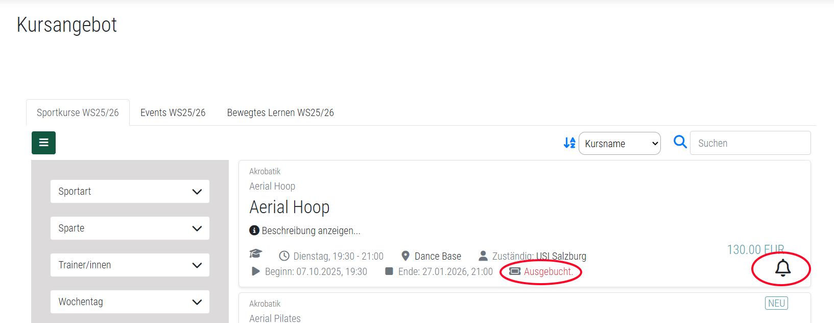Click the magnifying glass search icon
Screen dimensions: 834x323
coord(680,142)
